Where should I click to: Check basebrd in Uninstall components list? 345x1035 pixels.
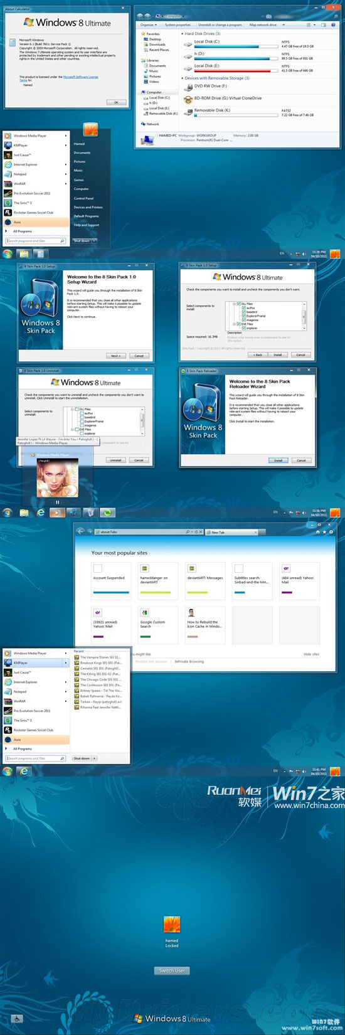coord(82,417)
